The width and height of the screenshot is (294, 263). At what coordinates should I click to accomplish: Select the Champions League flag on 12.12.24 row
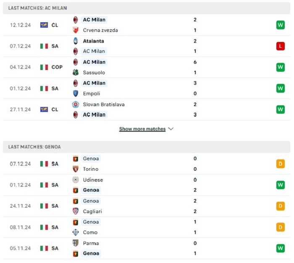[x=44, y=25]
